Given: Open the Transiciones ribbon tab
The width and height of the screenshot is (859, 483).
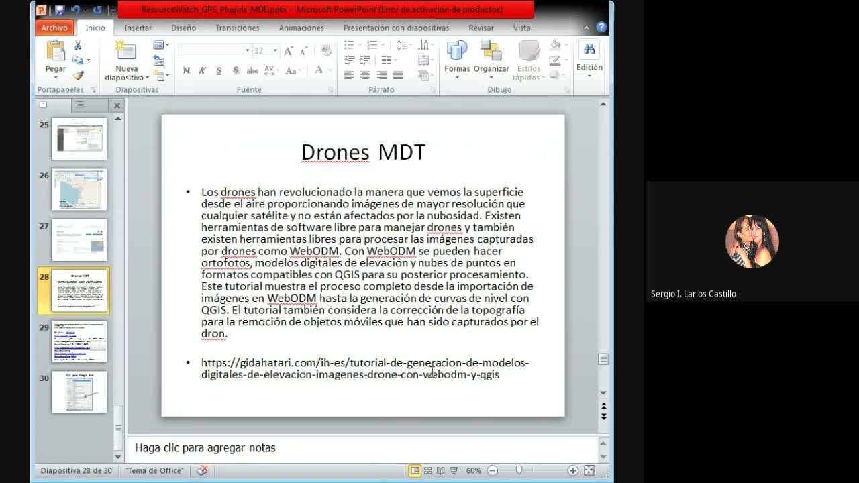Looking at the screenshot, I should pyautogui.click(x=237, y=28).
